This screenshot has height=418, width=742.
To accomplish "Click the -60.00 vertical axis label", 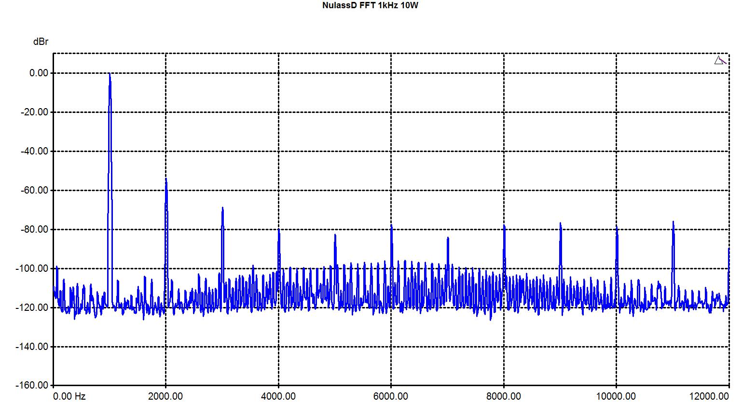I will [34, 190].
